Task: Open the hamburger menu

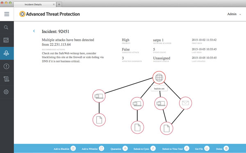Action: (7, 14)
